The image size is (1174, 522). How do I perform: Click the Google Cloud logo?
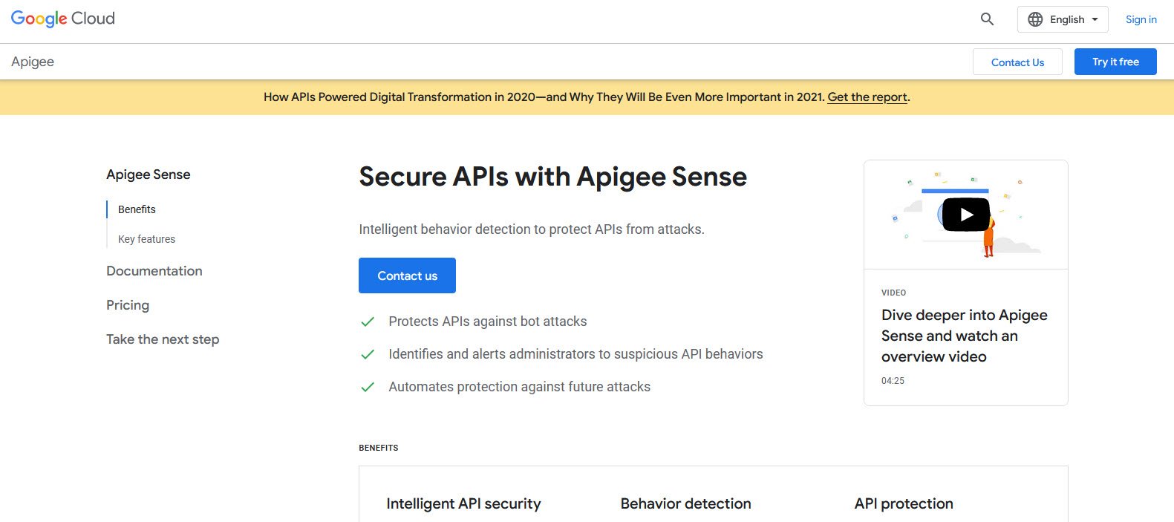(x=63, y=19)
